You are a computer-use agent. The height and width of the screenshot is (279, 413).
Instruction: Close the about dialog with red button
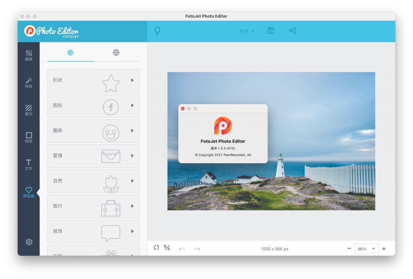point(183,108)
